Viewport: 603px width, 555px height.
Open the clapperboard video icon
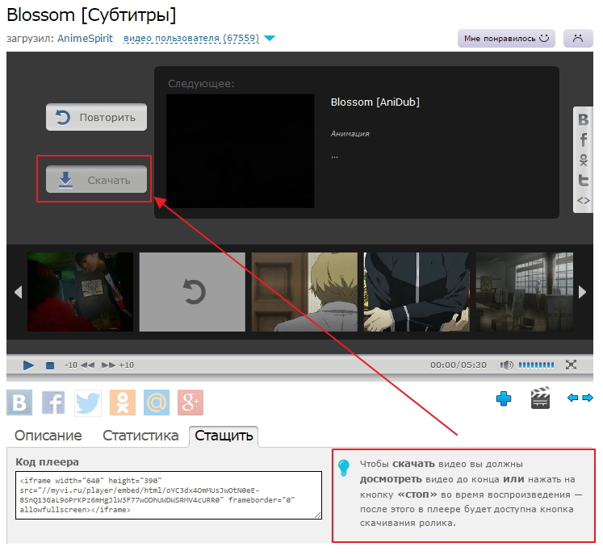coord(540,398)
